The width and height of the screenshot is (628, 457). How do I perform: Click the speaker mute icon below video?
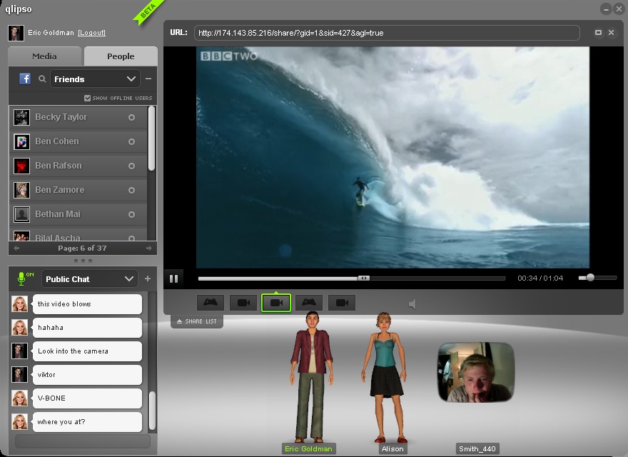click(412, 304)
